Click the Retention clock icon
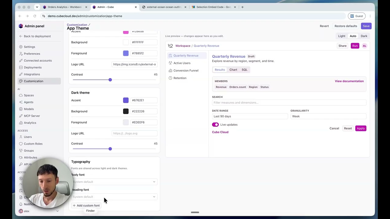This screenshot has height=219, width=390. [x=170, y=78]
